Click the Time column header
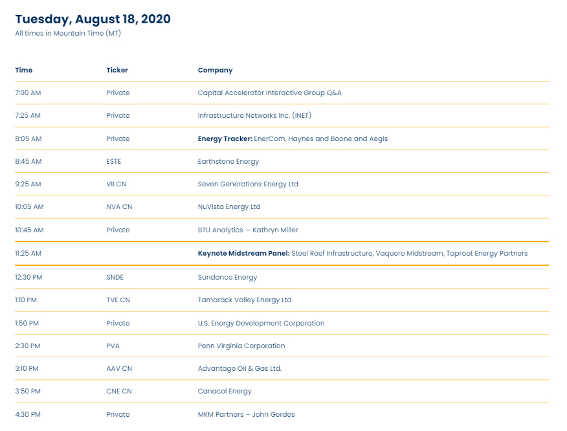Image resolution: width=567 pixels, height=431 pixels. 24,70
